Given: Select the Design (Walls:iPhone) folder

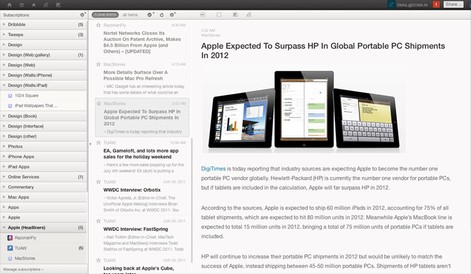Looking at the screenshot, I should click(x=44, y=75).
